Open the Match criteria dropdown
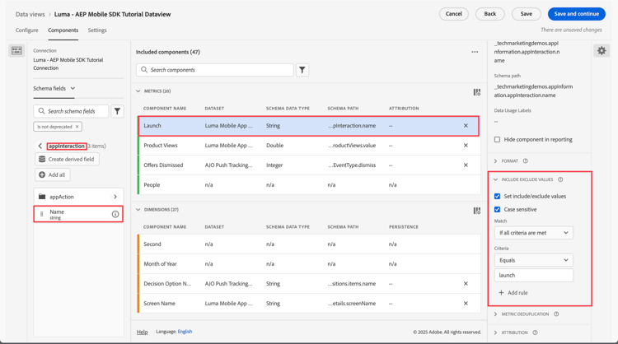618x344 pixels. [533, 233]
